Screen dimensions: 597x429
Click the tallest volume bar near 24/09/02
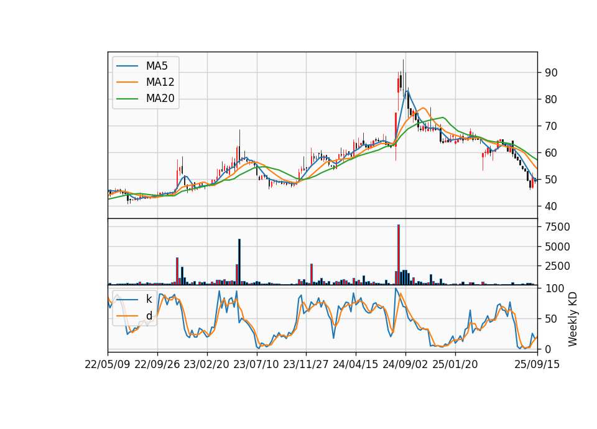coord(398,255)
